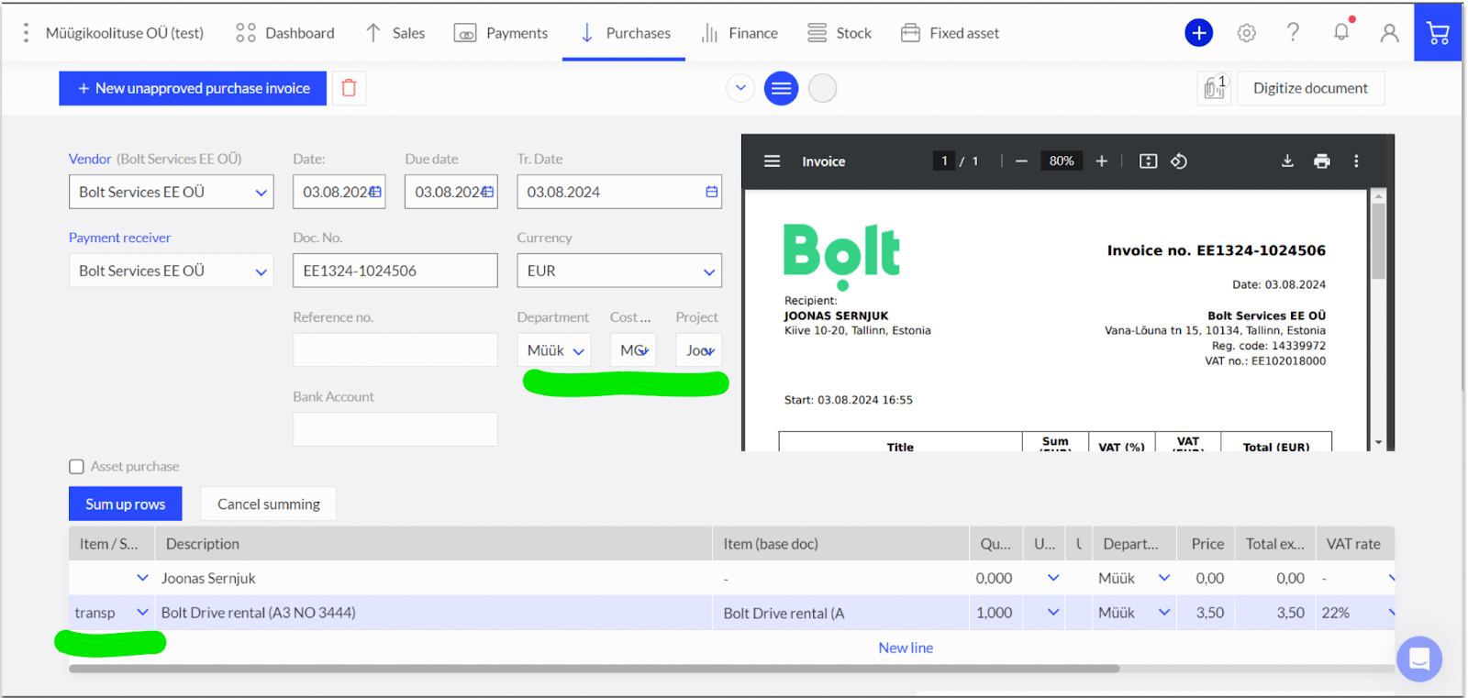Click the red trash delete icon
Screen dimensions: 1468x698
(x=349, y=88)
